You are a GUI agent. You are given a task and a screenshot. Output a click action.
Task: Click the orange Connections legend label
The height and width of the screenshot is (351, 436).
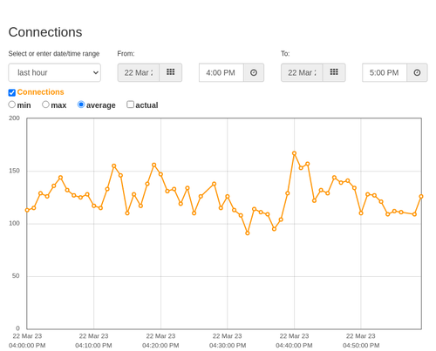point(40,92)
